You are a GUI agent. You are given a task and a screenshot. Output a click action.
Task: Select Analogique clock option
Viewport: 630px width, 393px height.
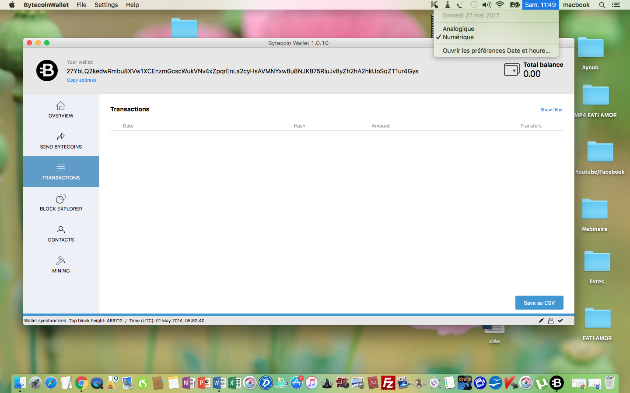point(458,29)
